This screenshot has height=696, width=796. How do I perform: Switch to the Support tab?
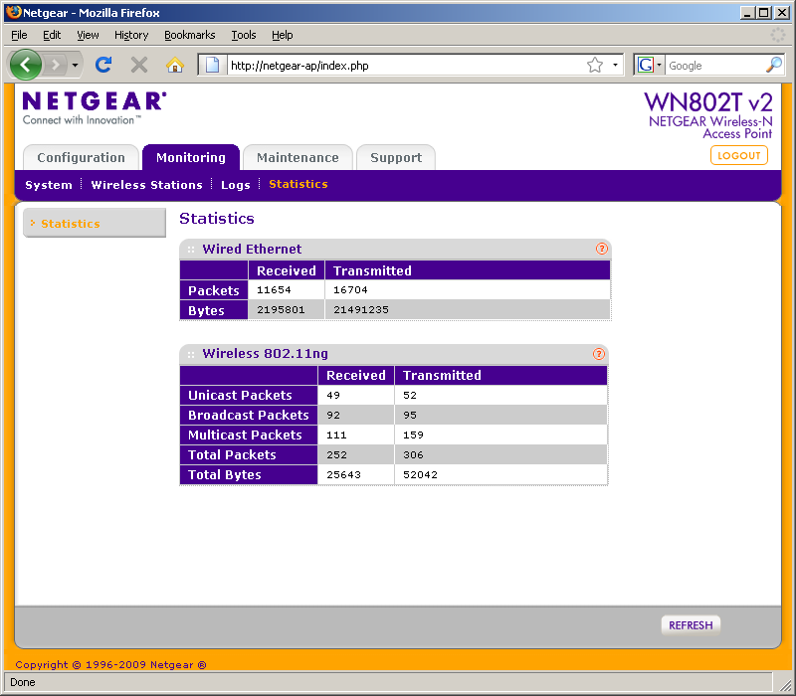coord(396,157)
